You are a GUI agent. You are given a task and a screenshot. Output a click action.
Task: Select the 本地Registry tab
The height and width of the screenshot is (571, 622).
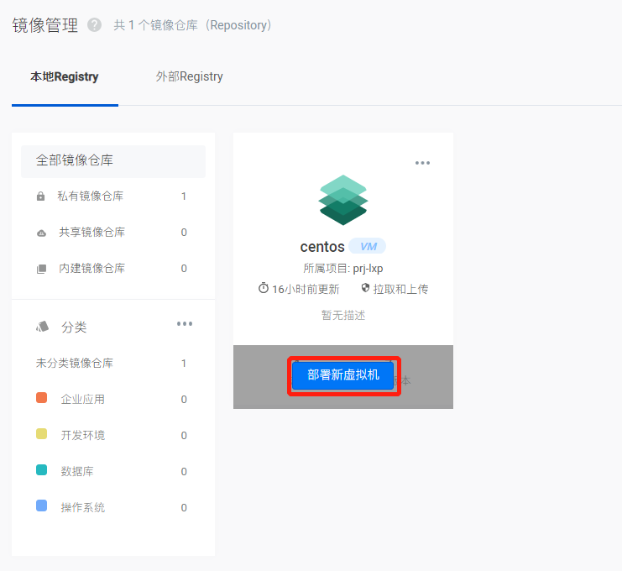click(x=65, y=77)
